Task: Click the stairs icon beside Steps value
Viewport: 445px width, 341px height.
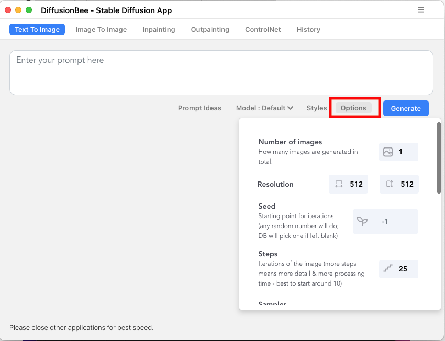Action: 387,268
